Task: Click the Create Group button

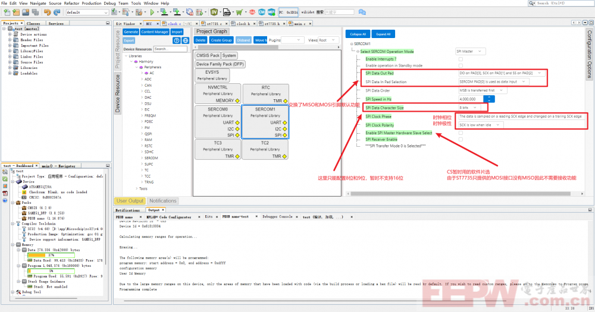Action: (221, 40)
